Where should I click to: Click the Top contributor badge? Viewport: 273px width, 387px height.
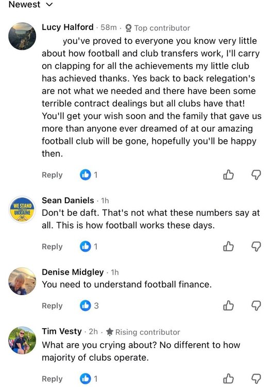[158, 28]
